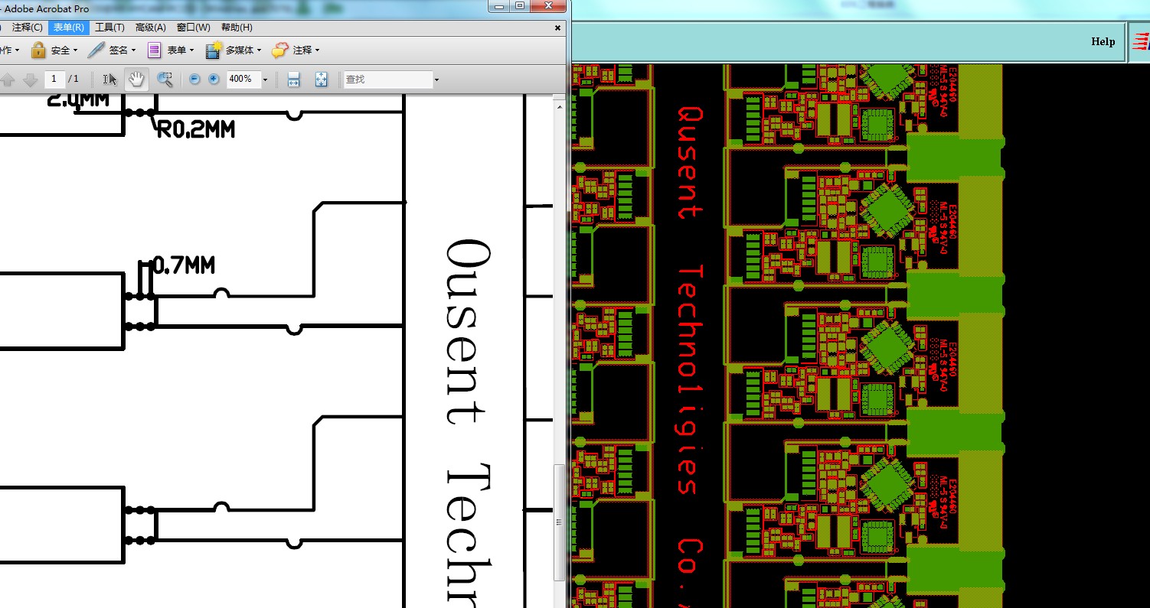Maximize the Adobe Acrobat Pro window
The width and height of the screenshot is (1150, 608).
[521, 6]
